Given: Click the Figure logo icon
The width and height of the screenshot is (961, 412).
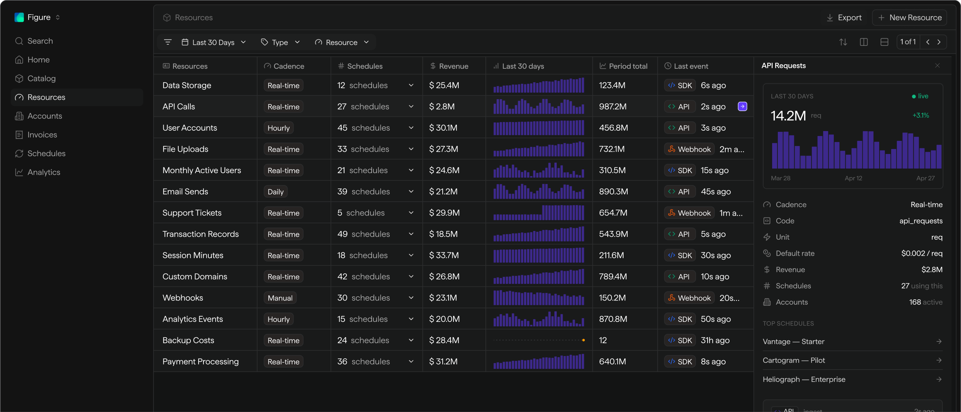Looking at the screenshot, I should pos(19,17).
